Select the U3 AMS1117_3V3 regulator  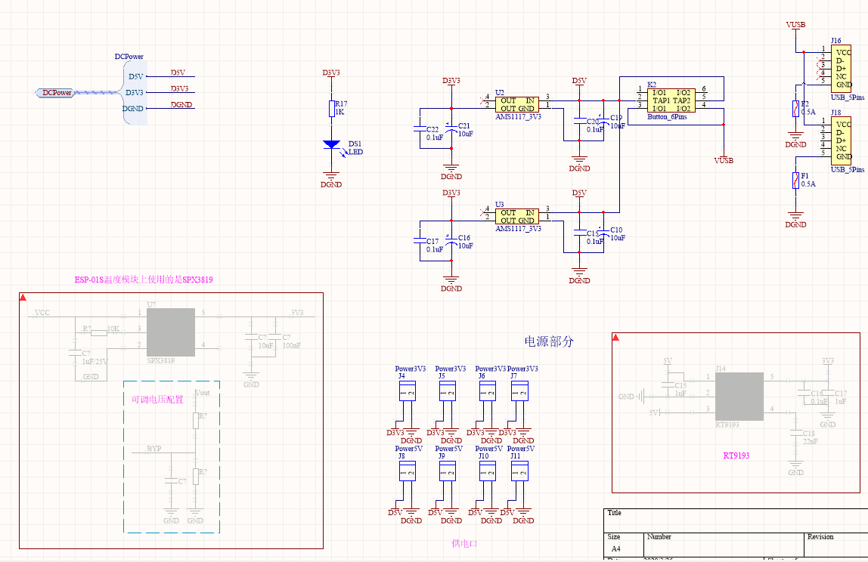(x=517, y=216)
